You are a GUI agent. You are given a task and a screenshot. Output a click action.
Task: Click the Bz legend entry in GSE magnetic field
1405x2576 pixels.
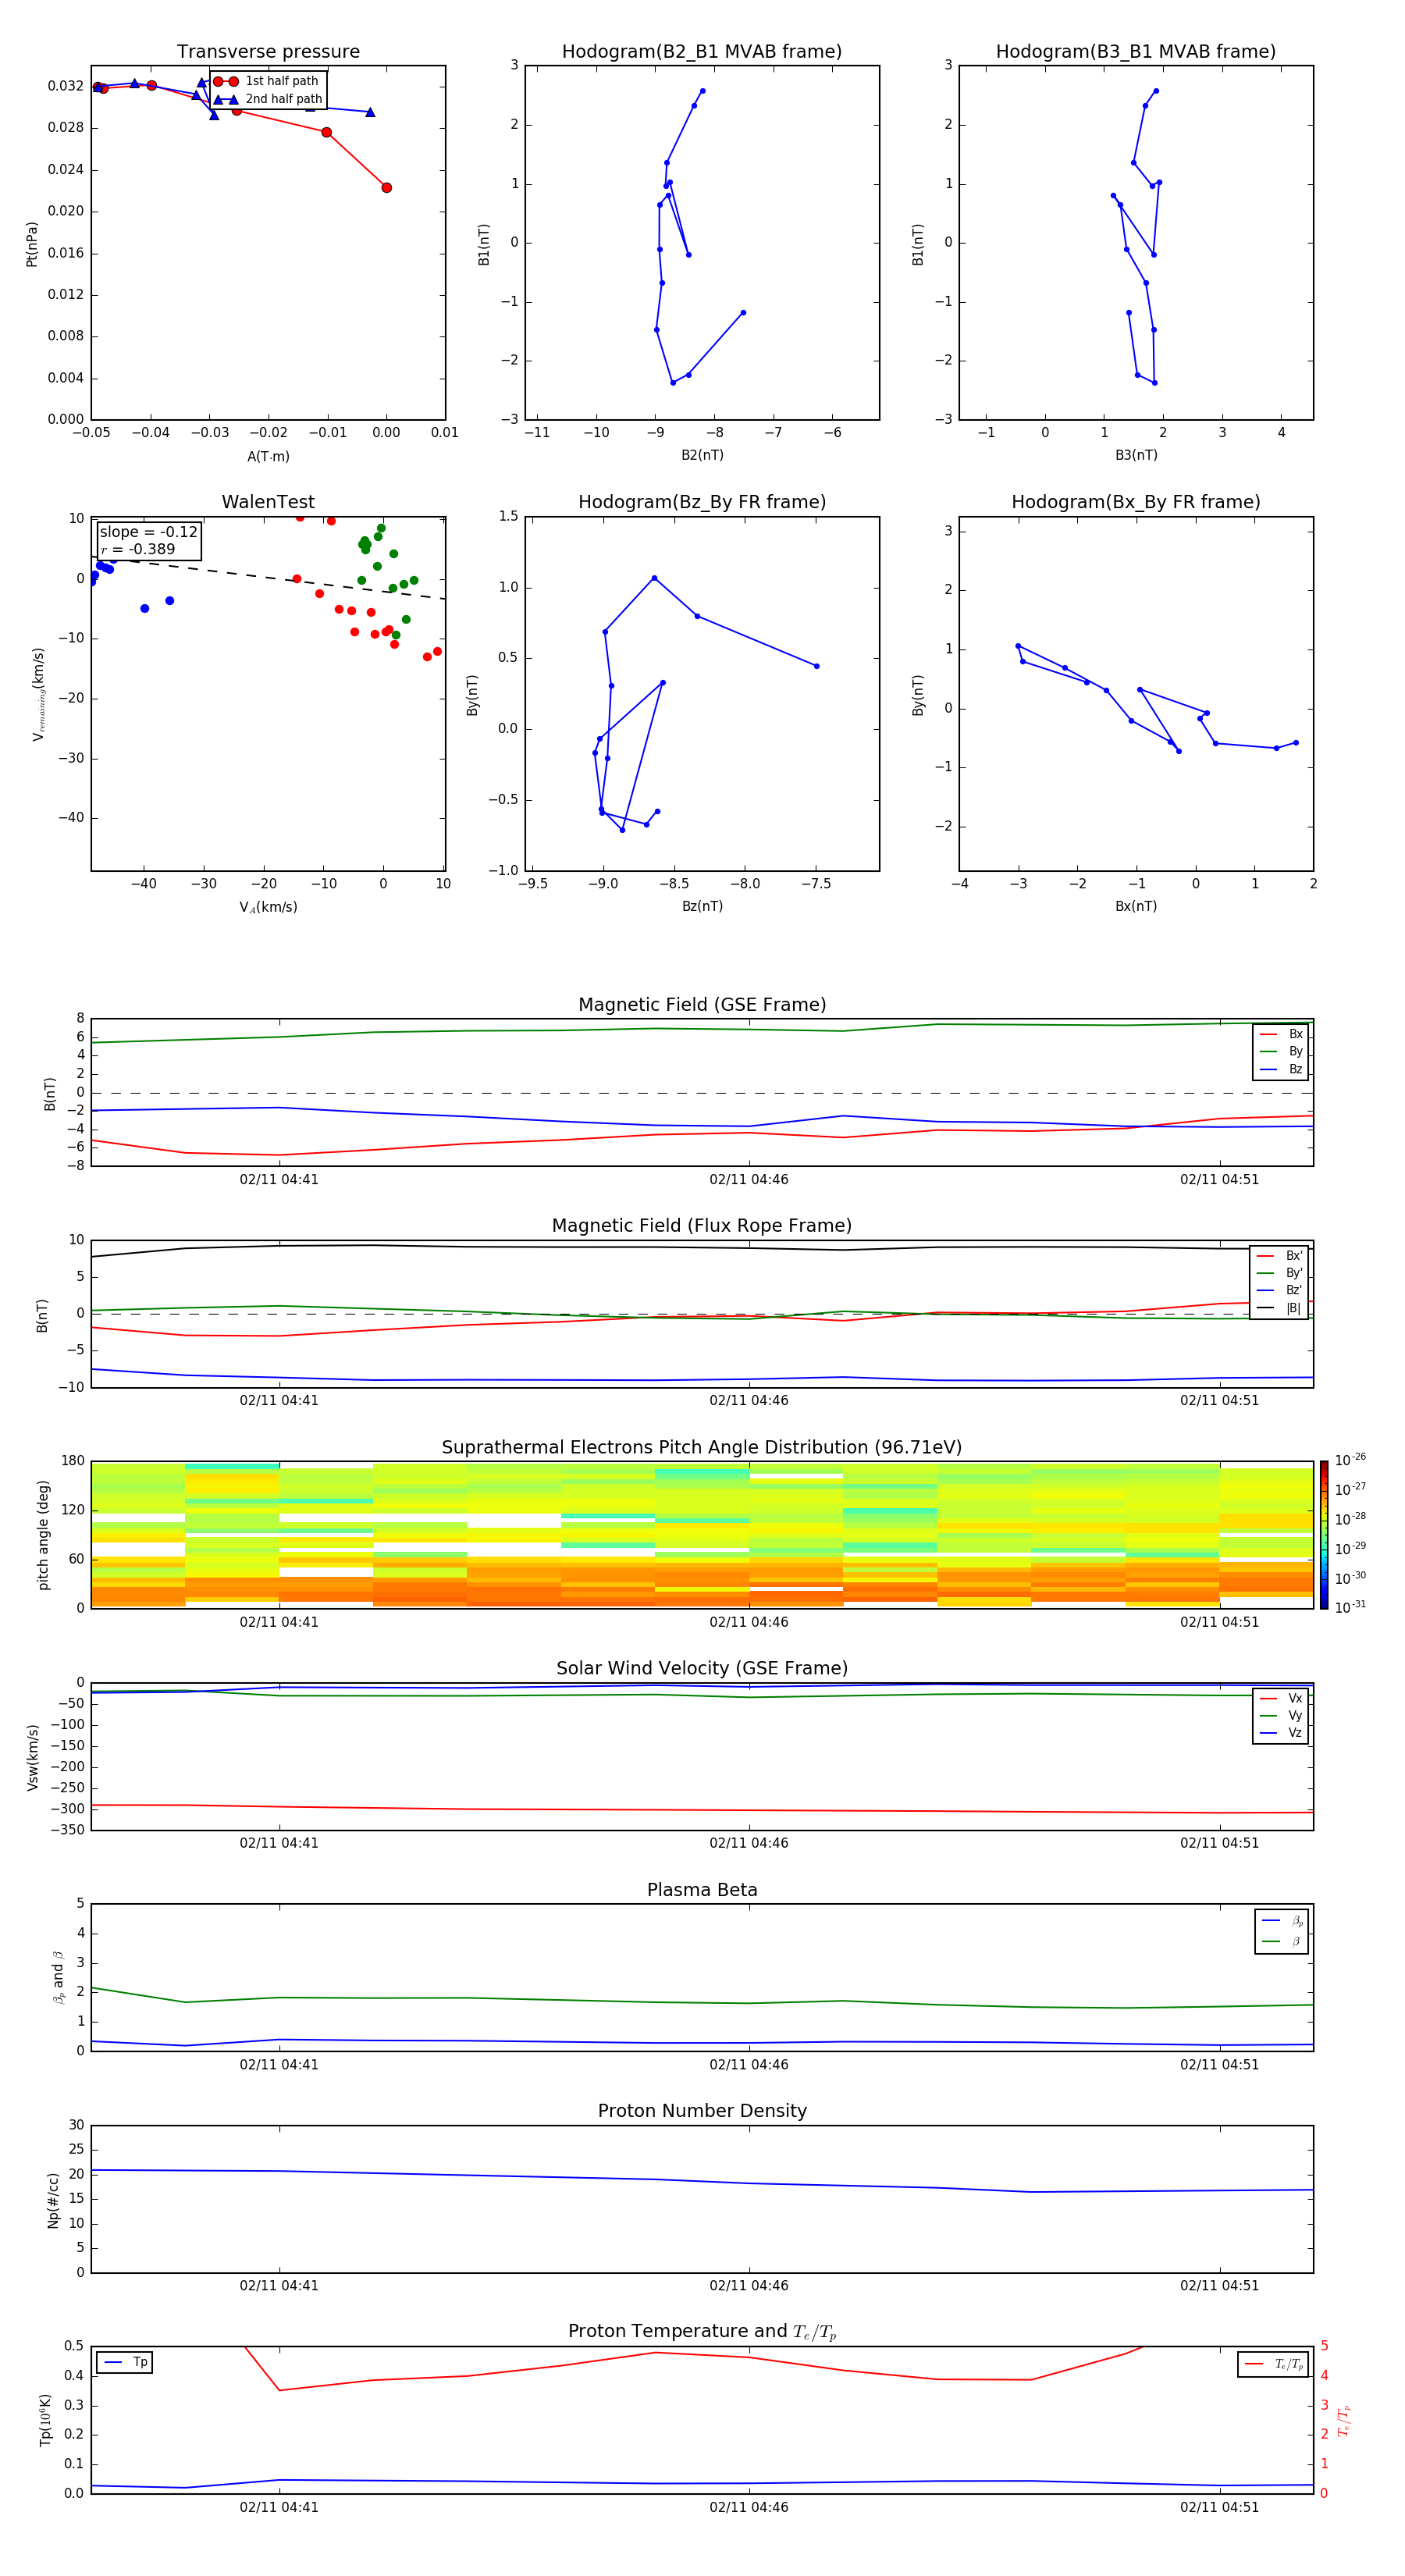(x=1281, y=1069)
